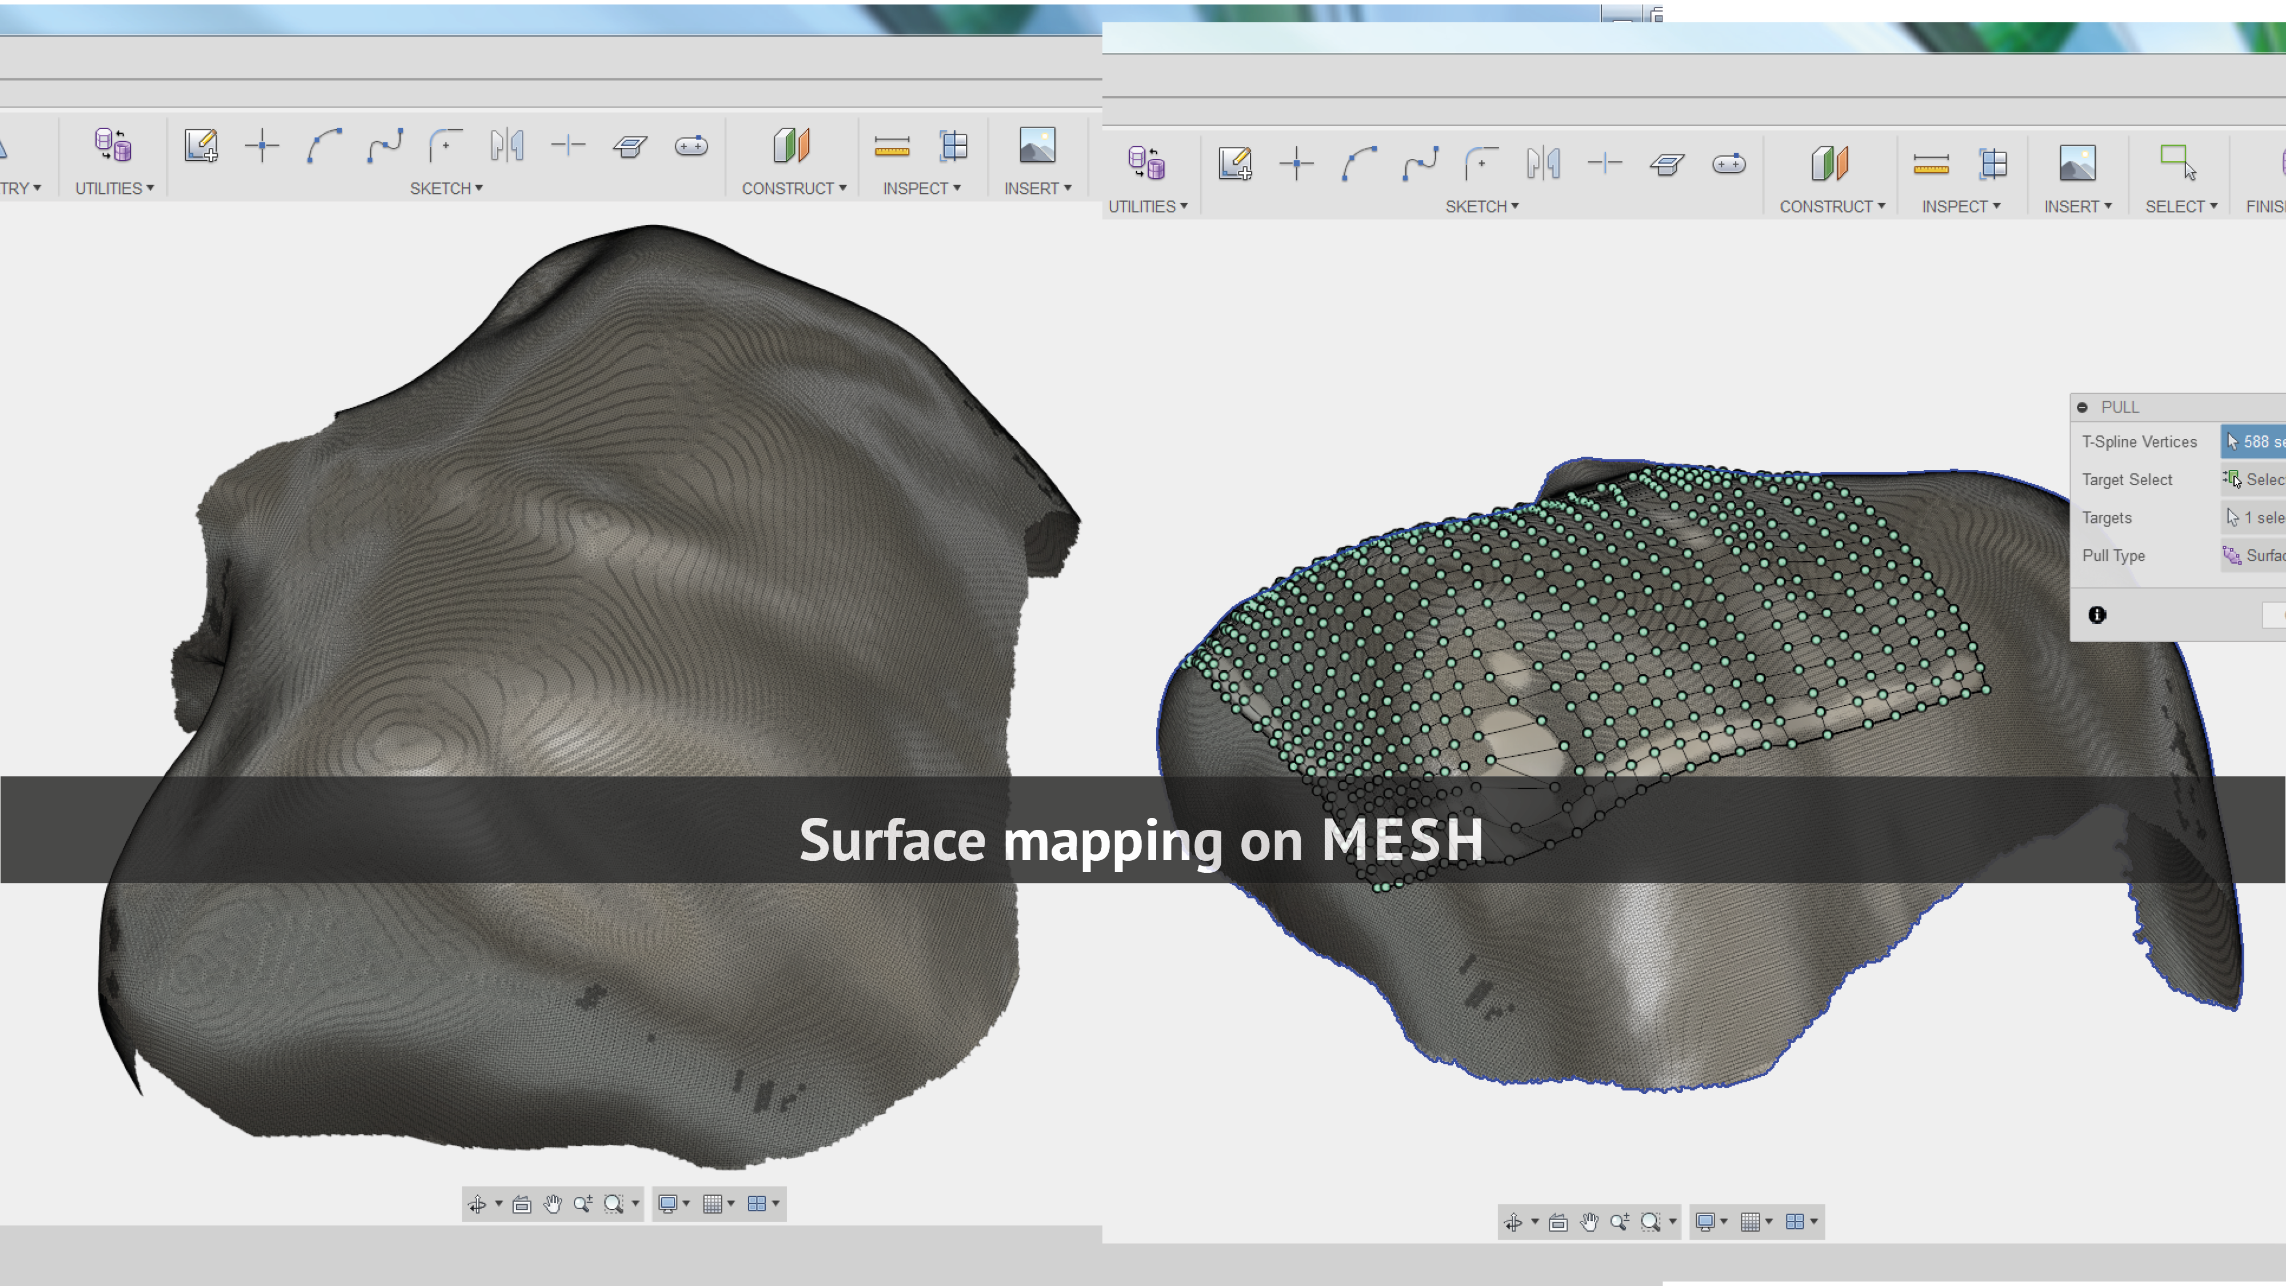
Task: Open INSERT menu label in left window
Action: (x=1038, y=188)
